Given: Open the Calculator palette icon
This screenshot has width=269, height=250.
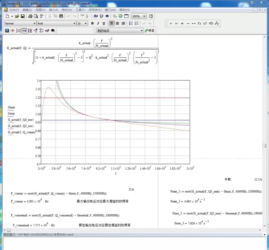Looking at the screenshot, I should click(7, 30).
